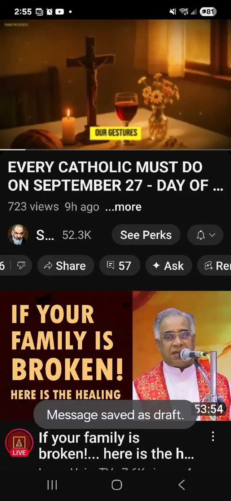Tap the Message saved as draft toast

point(115,414)
